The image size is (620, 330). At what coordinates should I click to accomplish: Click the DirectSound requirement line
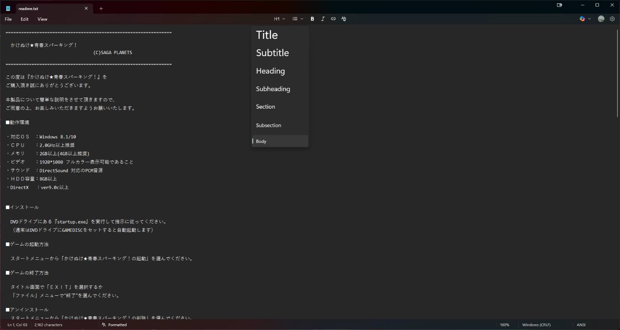tap(54, 171)
